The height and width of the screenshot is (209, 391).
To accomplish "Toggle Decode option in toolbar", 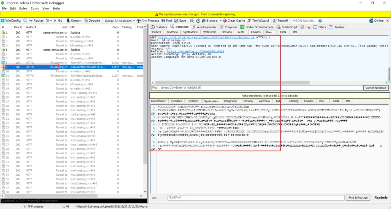I will pos(92,20).
